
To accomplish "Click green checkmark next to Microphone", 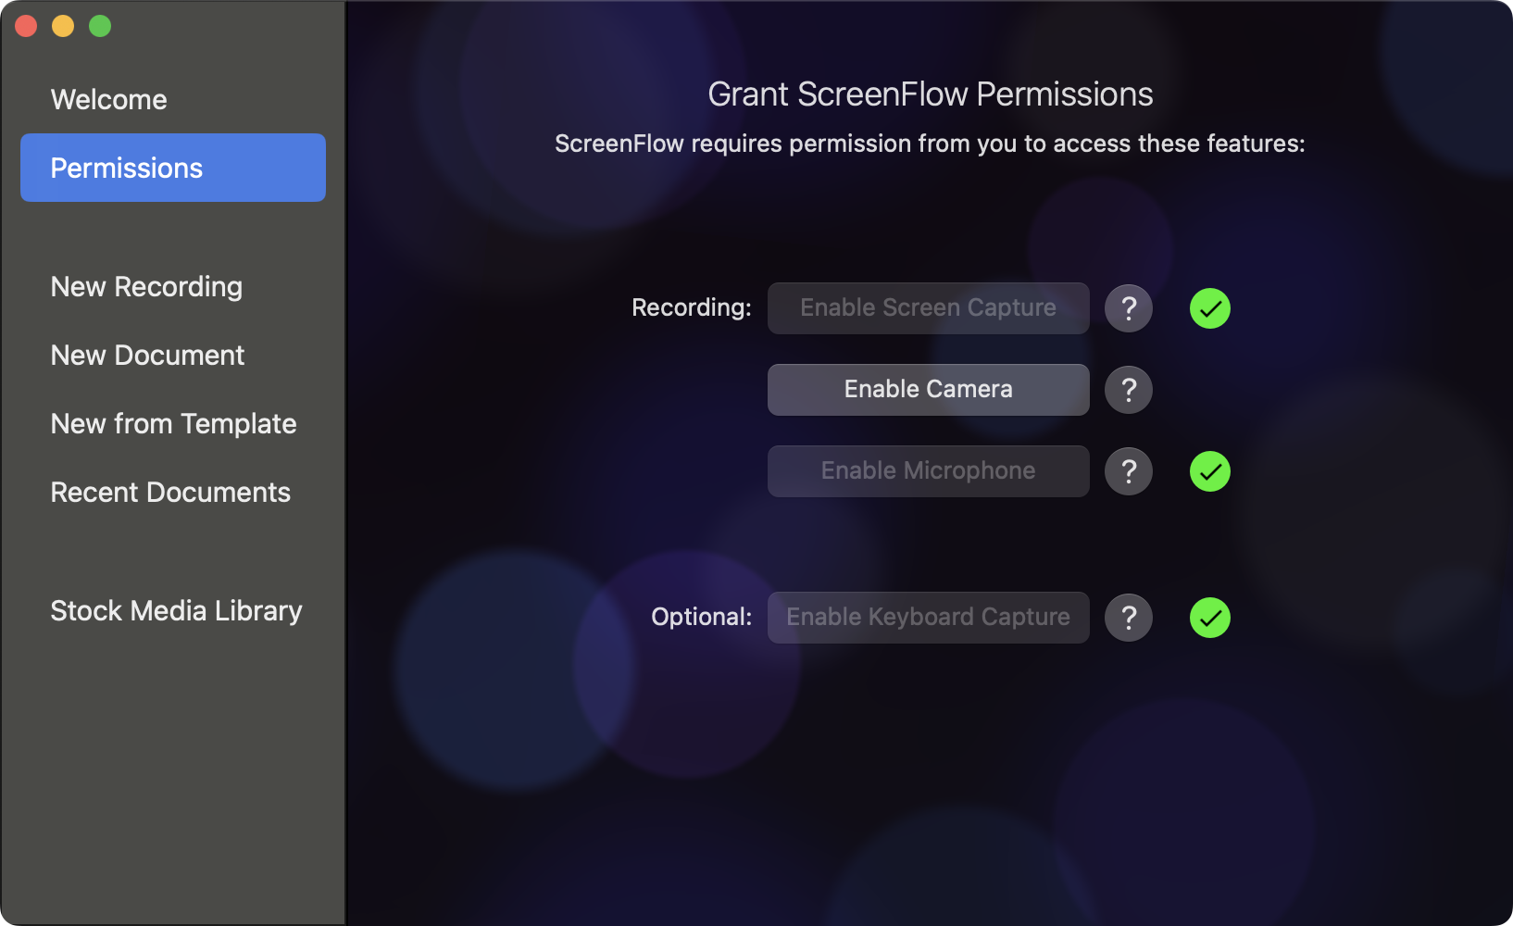I will click(x=1210, y=471).
